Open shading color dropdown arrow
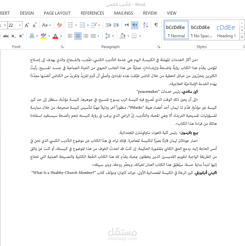The height and width of the screenshot is (246, 245). [x=128, y=36]
